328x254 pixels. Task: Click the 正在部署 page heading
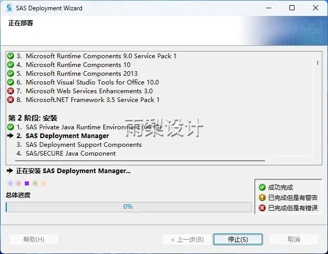coord(21,23)
